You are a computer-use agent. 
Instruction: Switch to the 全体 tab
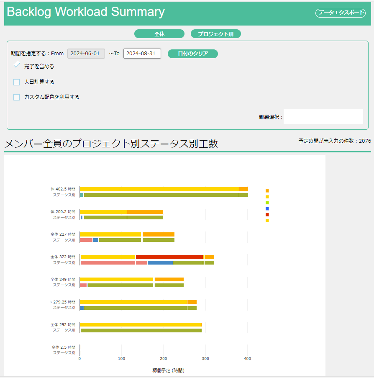point(159,34)
